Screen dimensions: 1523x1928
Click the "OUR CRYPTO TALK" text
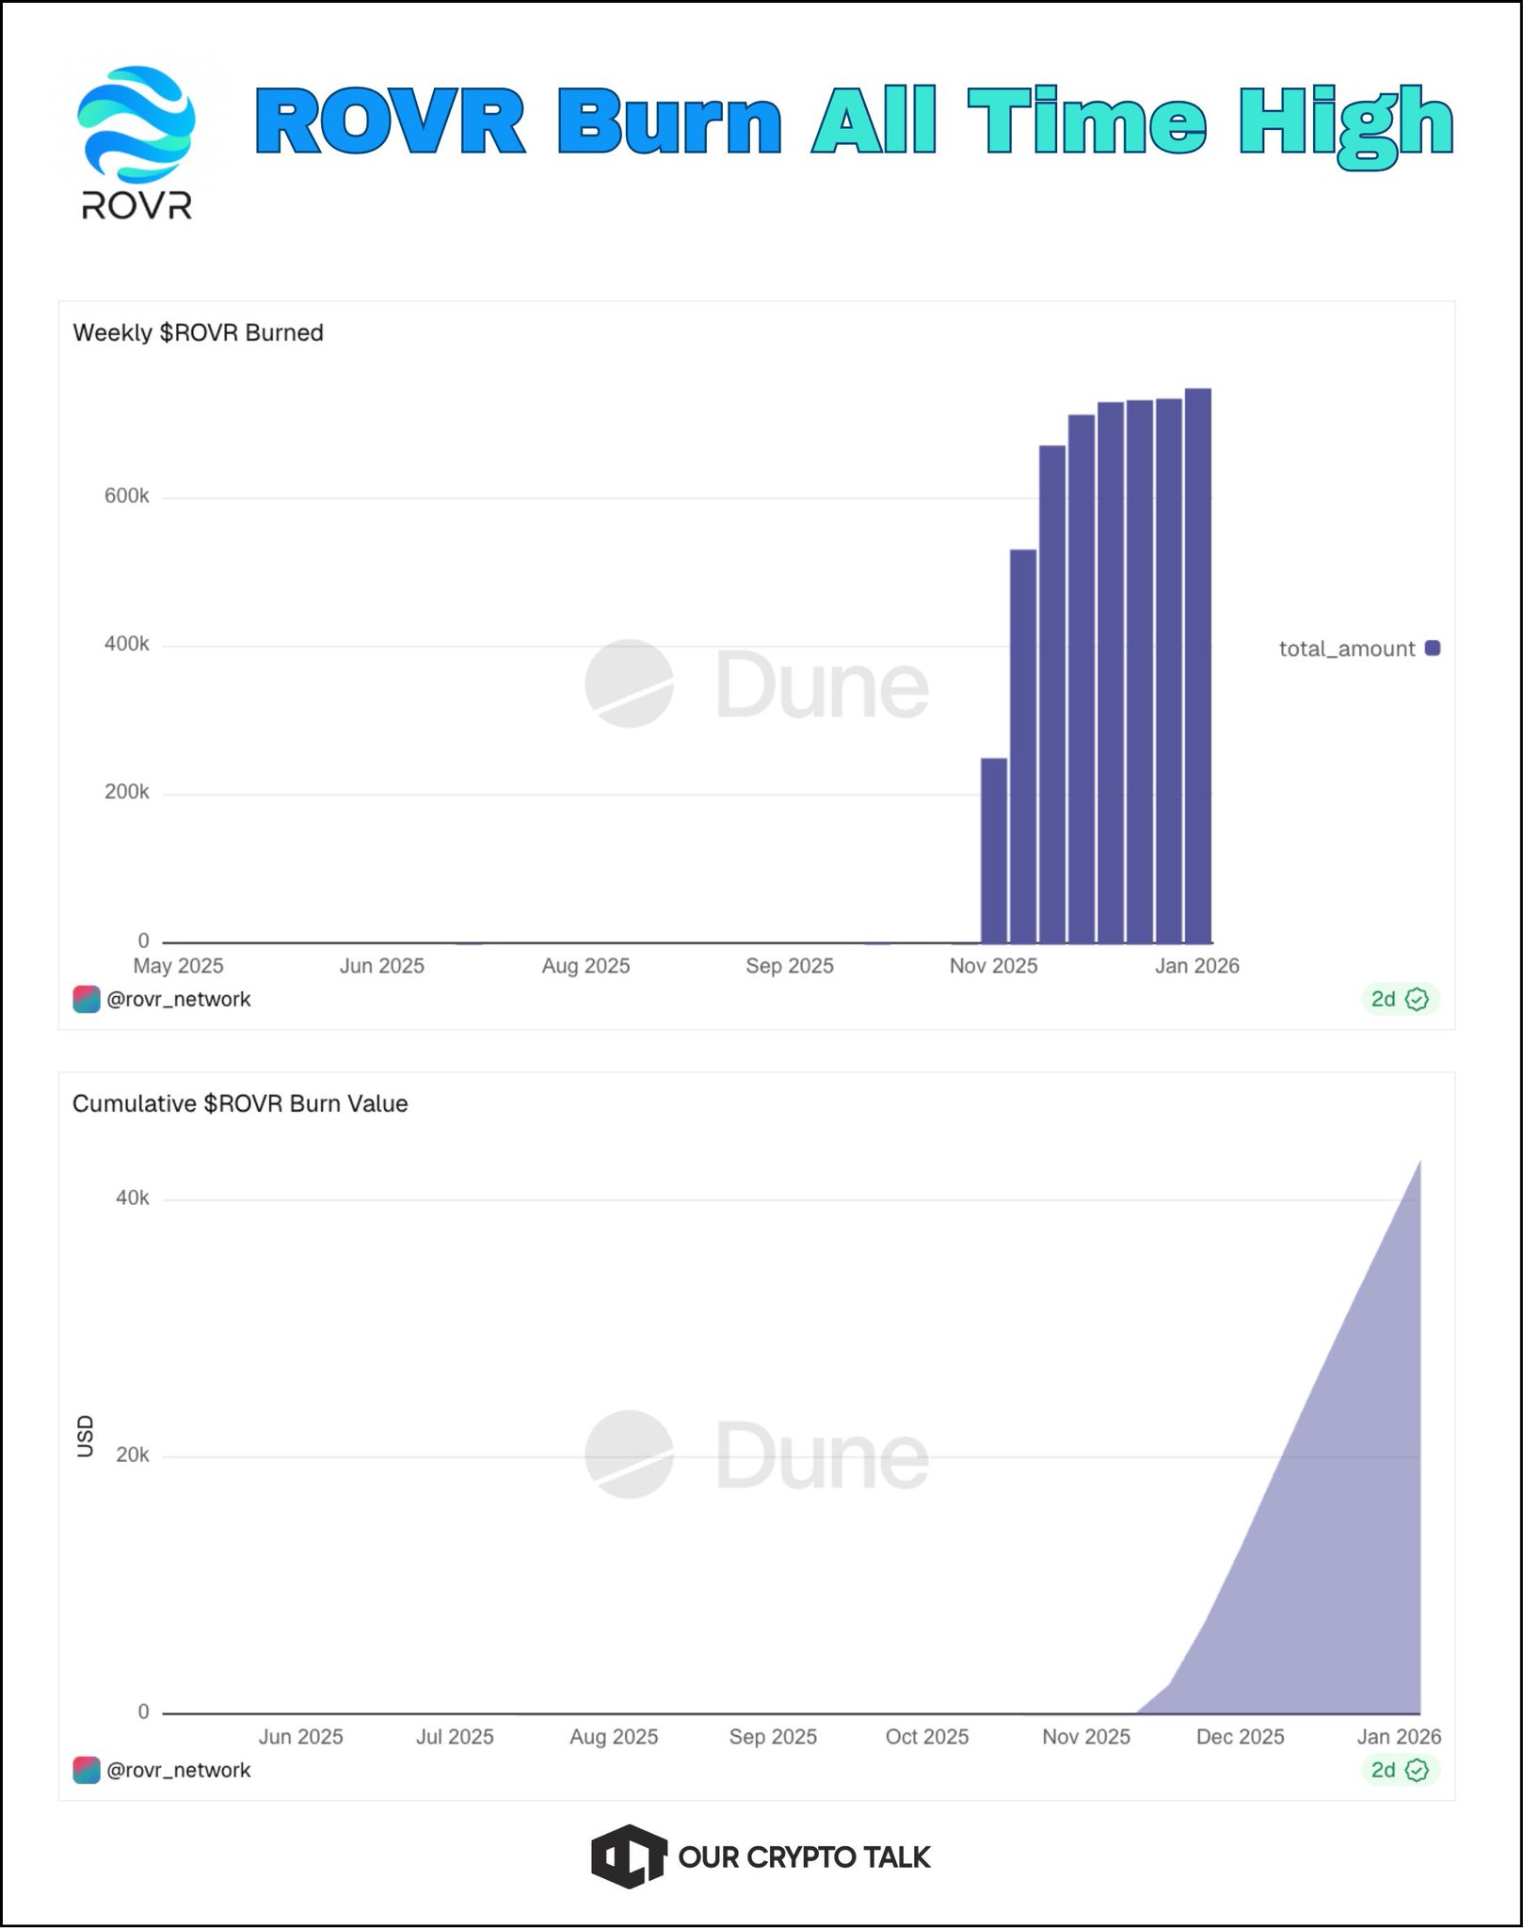click(x=804, y=1856)
